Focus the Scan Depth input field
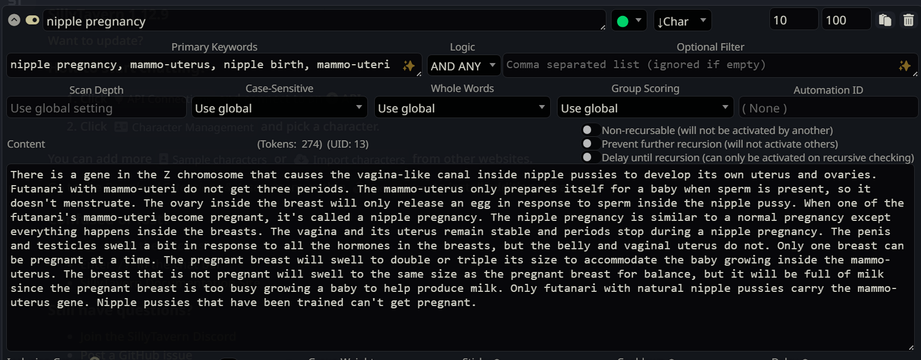 [97, 108]
